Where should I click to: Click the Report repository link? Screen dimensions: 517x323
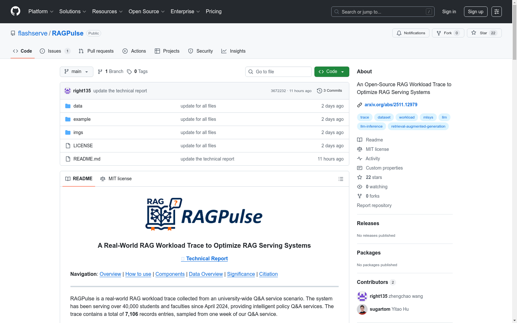tap(374, 205)
